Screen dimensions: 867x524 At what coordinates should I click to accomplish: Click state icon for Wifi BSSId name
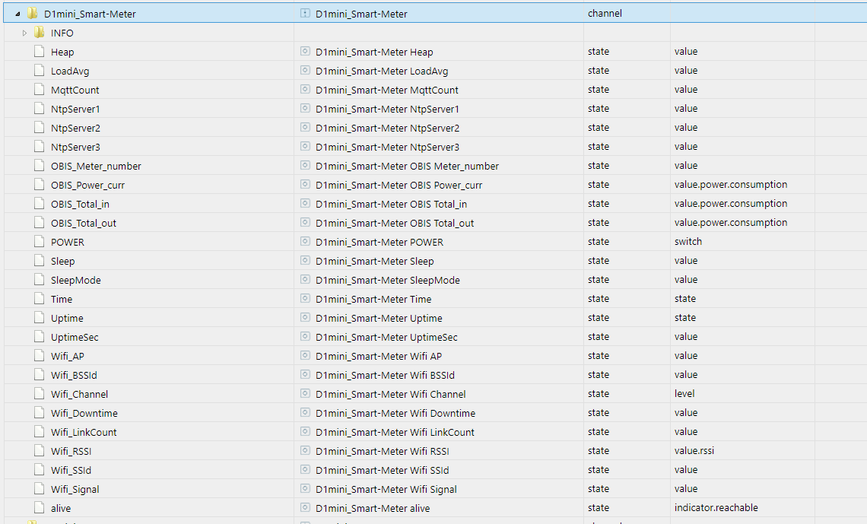(x=305, y=374)
